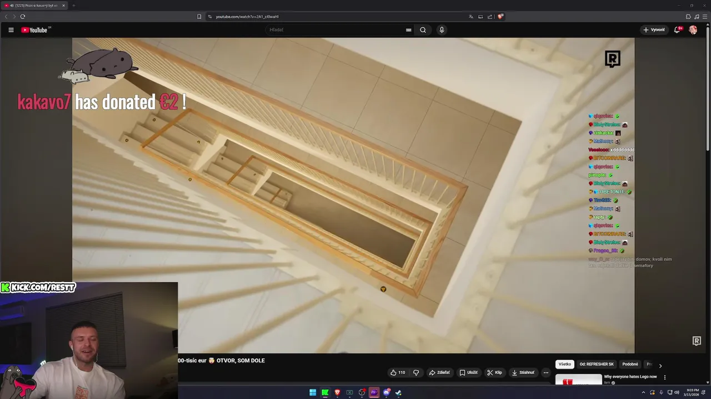This screenshot has width=711, height=399.
Task: Open the Kick app in taskbar
Action: click(x=325, y=392)
